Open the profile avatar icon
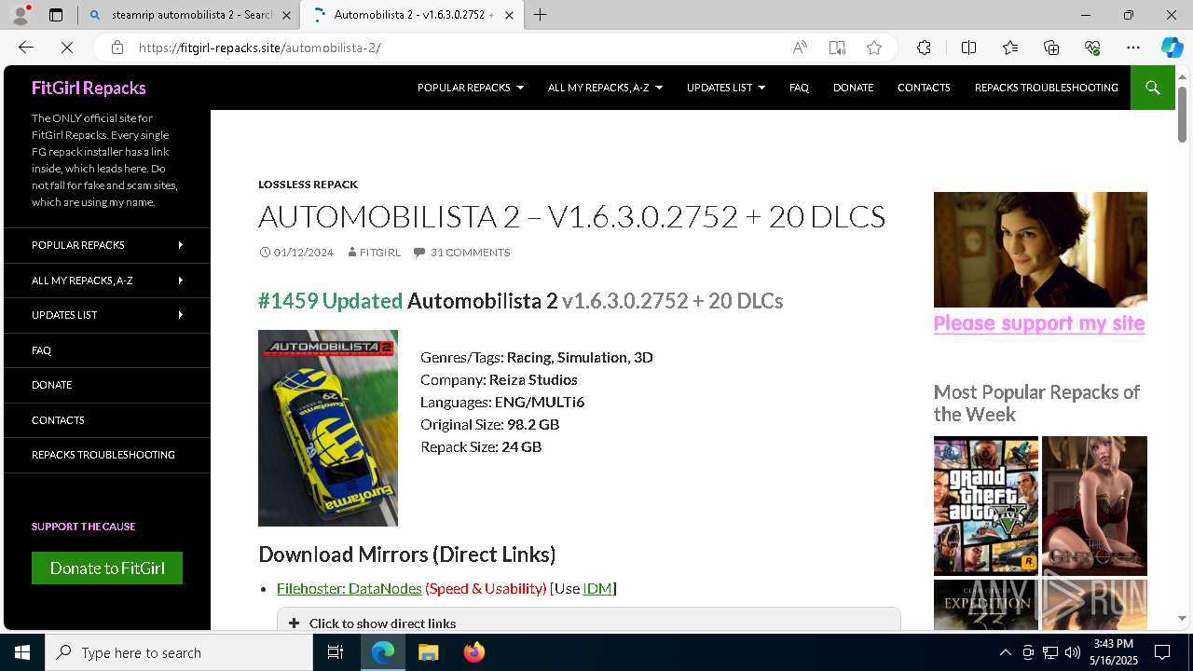This screenshot has height=671, width=1193. click(x=21, y=15)
